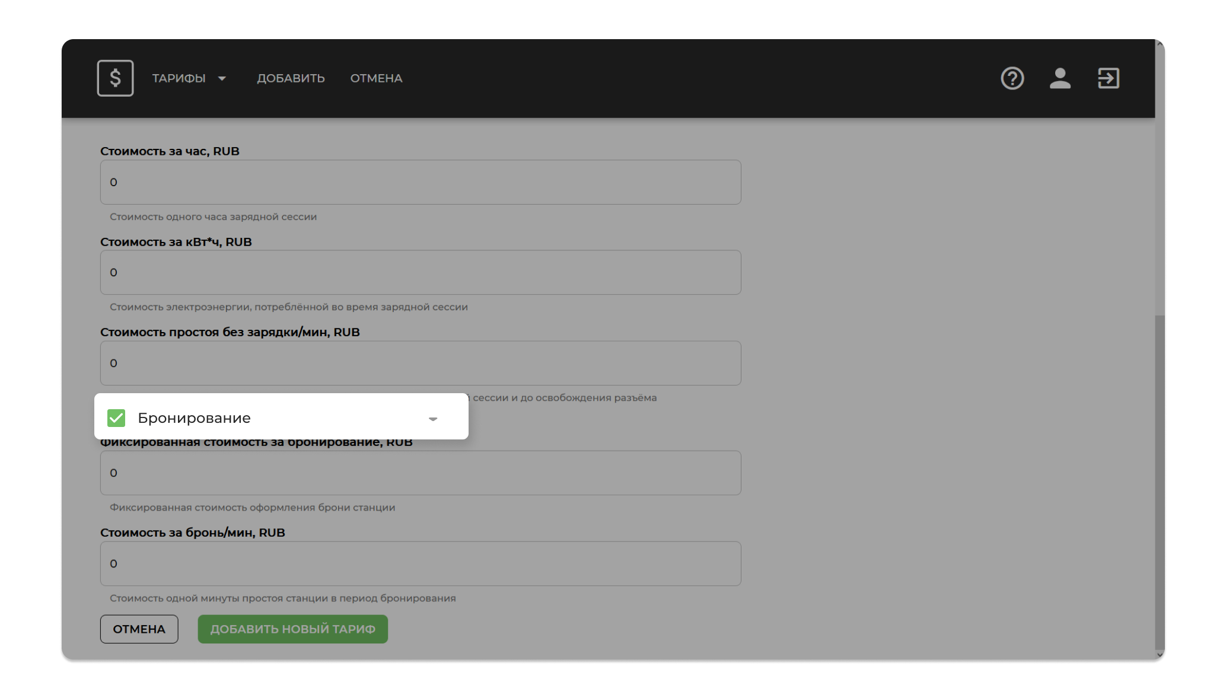This screenshot has height=698, width=1226.
Task: Click label 'Стоимость простоя без зарядки/мин, RUB'
Action: [x=230, y=332]
